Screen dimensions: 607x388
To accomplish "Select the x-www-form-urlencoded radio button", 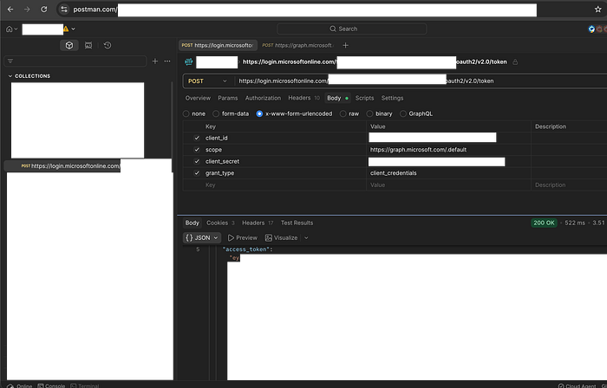I will [259, 113].
